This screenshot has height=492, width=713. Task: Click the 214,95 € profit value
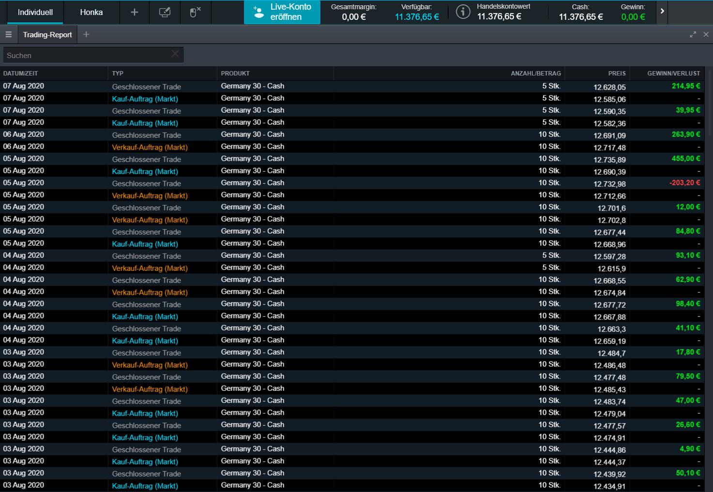[686, 86]
